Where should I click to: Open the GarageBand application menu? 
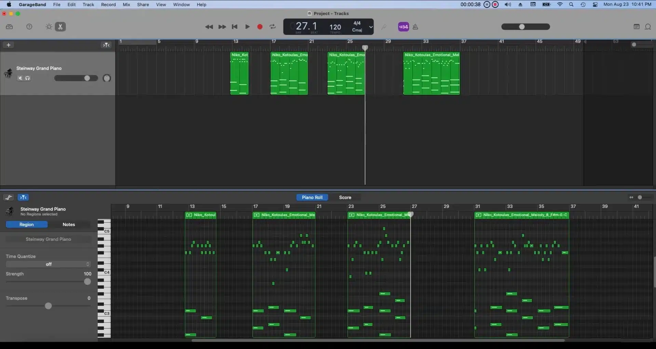point(32,4)
